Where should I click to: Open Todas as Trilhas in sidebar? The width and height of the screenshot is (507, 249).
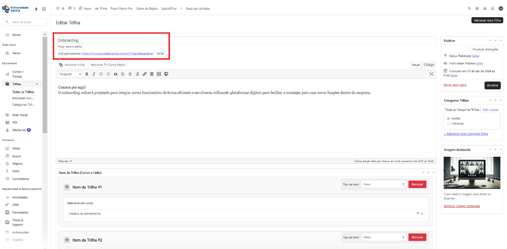[x=23, y=92]
